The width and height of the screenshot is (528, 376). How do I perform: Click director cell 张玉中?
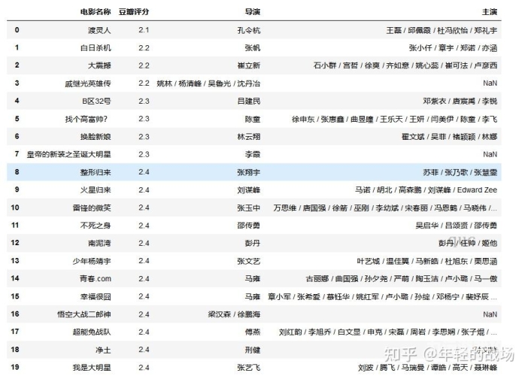pos(249,208)
